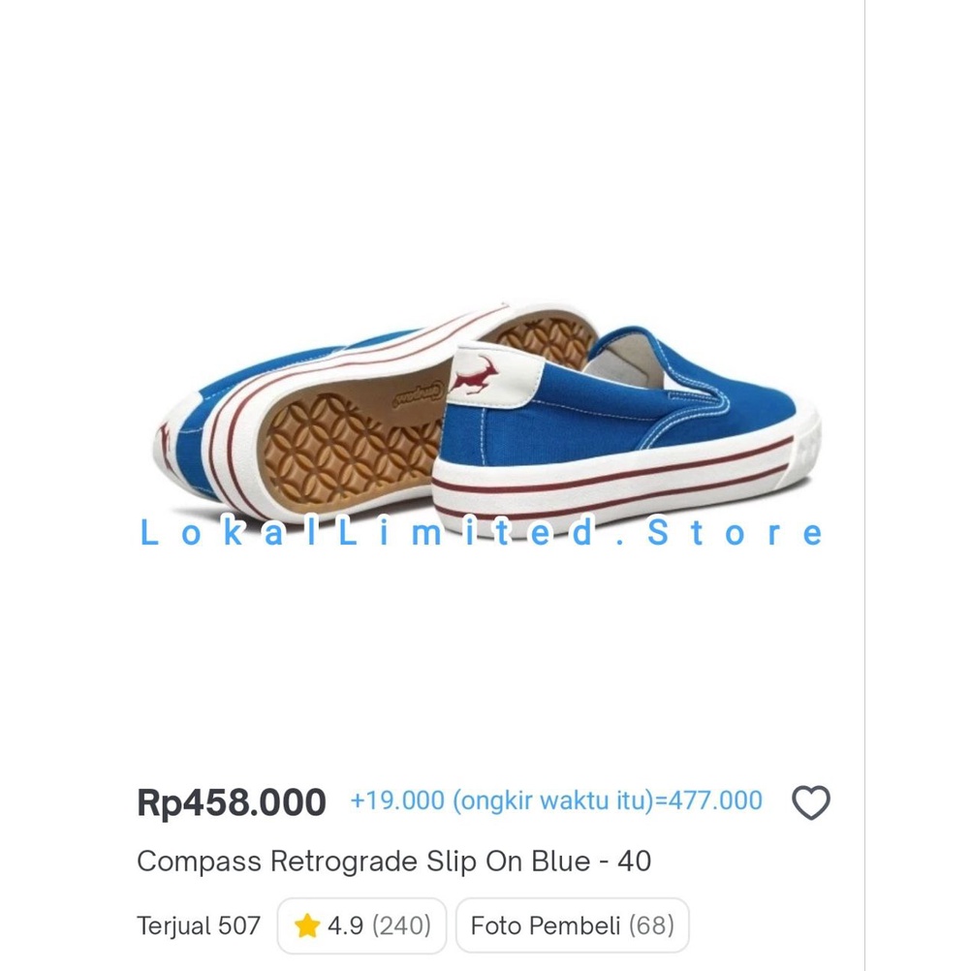Click the LokalLimited.Store watermark text
This screenshot has height=971, width=971.
point(485,533)
